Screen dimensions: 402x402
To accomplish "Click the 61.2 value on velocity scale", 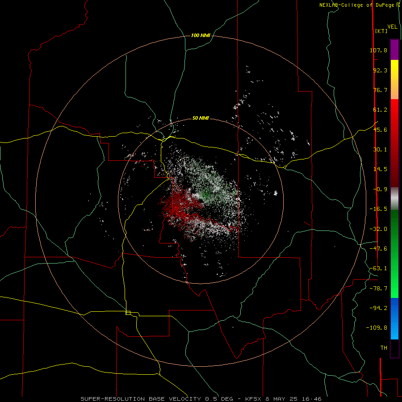I will [x=380, y=110].
